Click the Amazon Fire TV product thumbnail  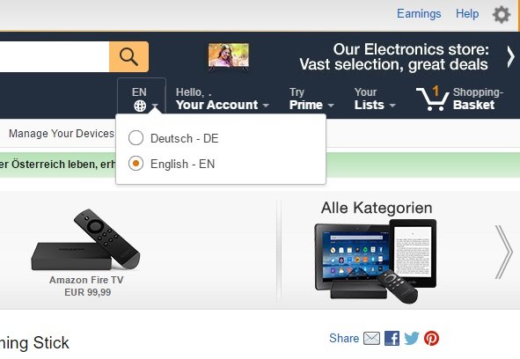point(85,239)
